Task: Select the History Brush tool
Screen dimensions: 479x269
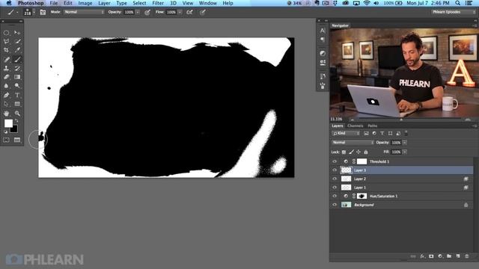Action: 17,68
